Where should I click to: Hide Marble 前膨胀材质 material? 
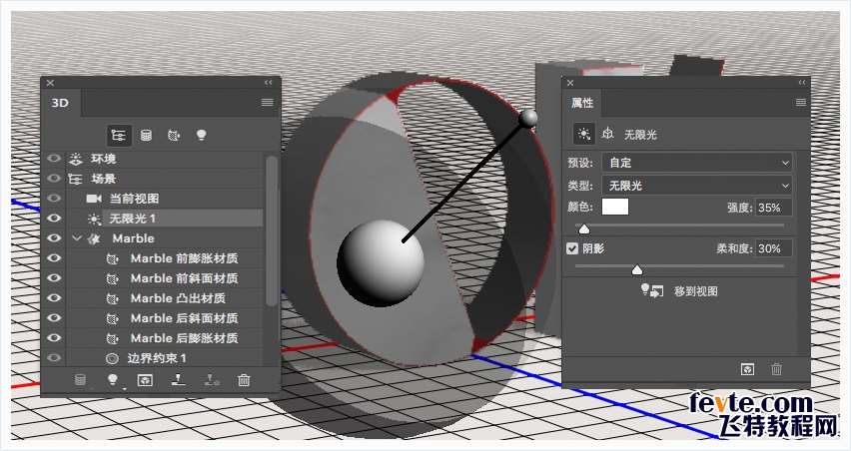click(x=54, y=258)
